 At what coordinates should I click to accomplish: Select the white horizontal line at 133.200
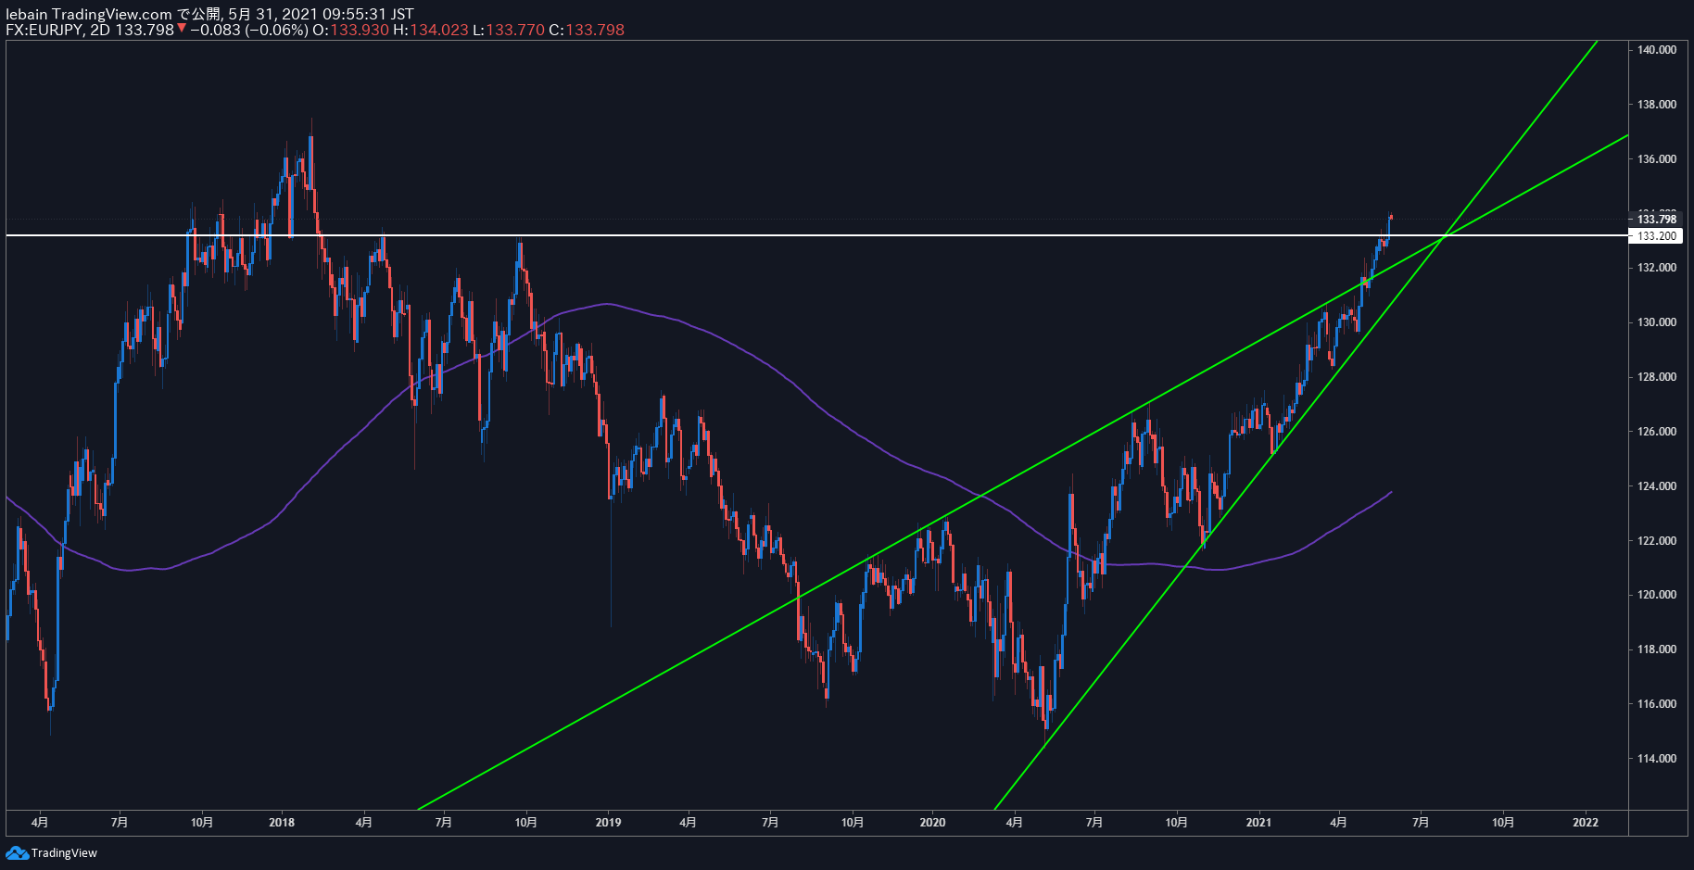point(815,235)
